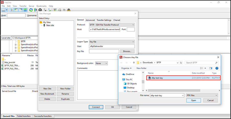The width and height of the screenshot is (231, 119).
Task: Click the preview pane icon in file dialog
Action: tap(211, 68)
